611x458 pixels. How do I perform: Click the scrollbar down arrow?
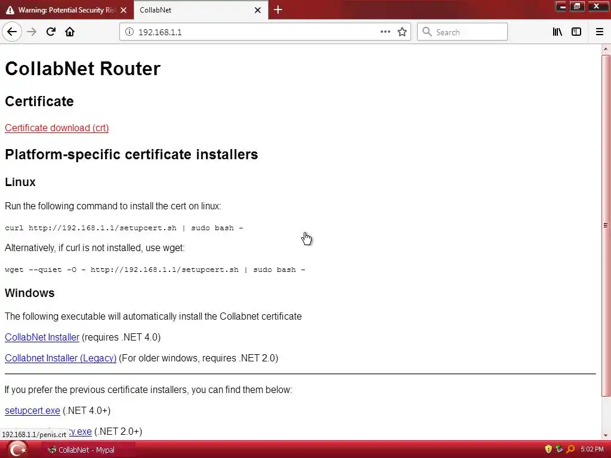[606, 435]
